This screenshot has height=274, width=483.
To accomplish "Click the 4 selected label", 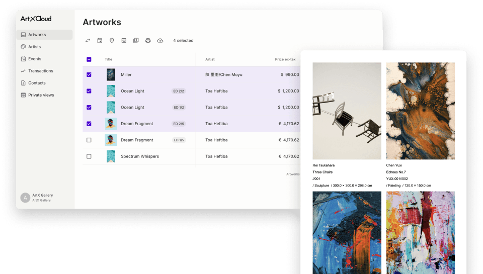I will tap(183, 40).
